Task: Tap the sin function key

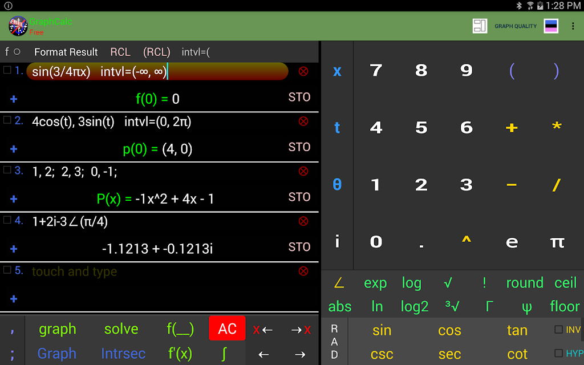Action: click(382, 330)
